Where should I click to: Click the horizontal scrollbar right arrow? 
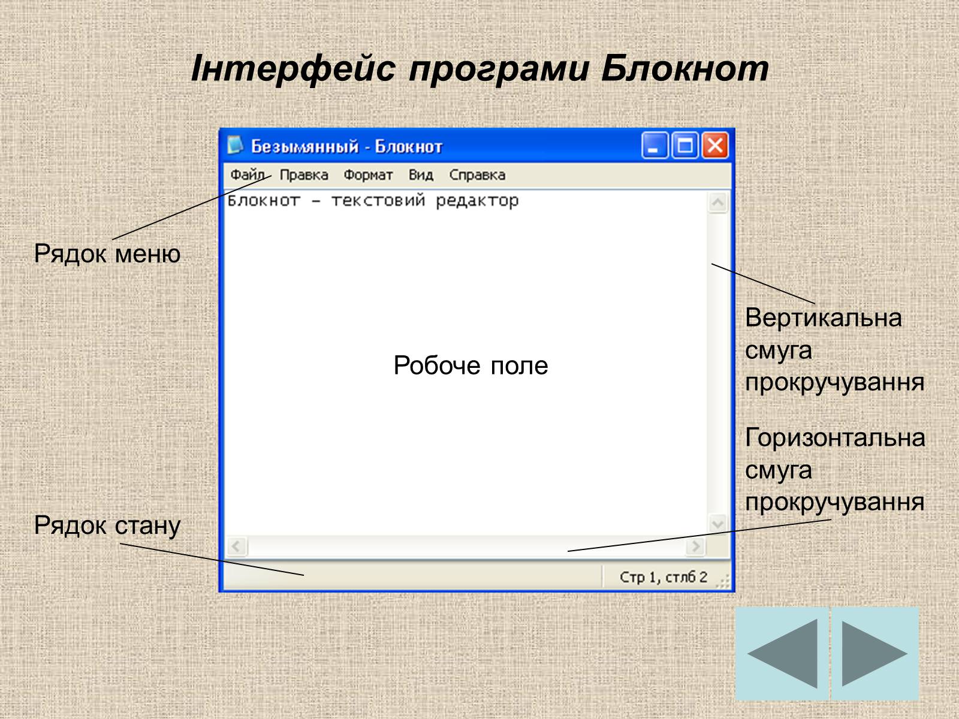pyautogui.click(x=695, y=546)
